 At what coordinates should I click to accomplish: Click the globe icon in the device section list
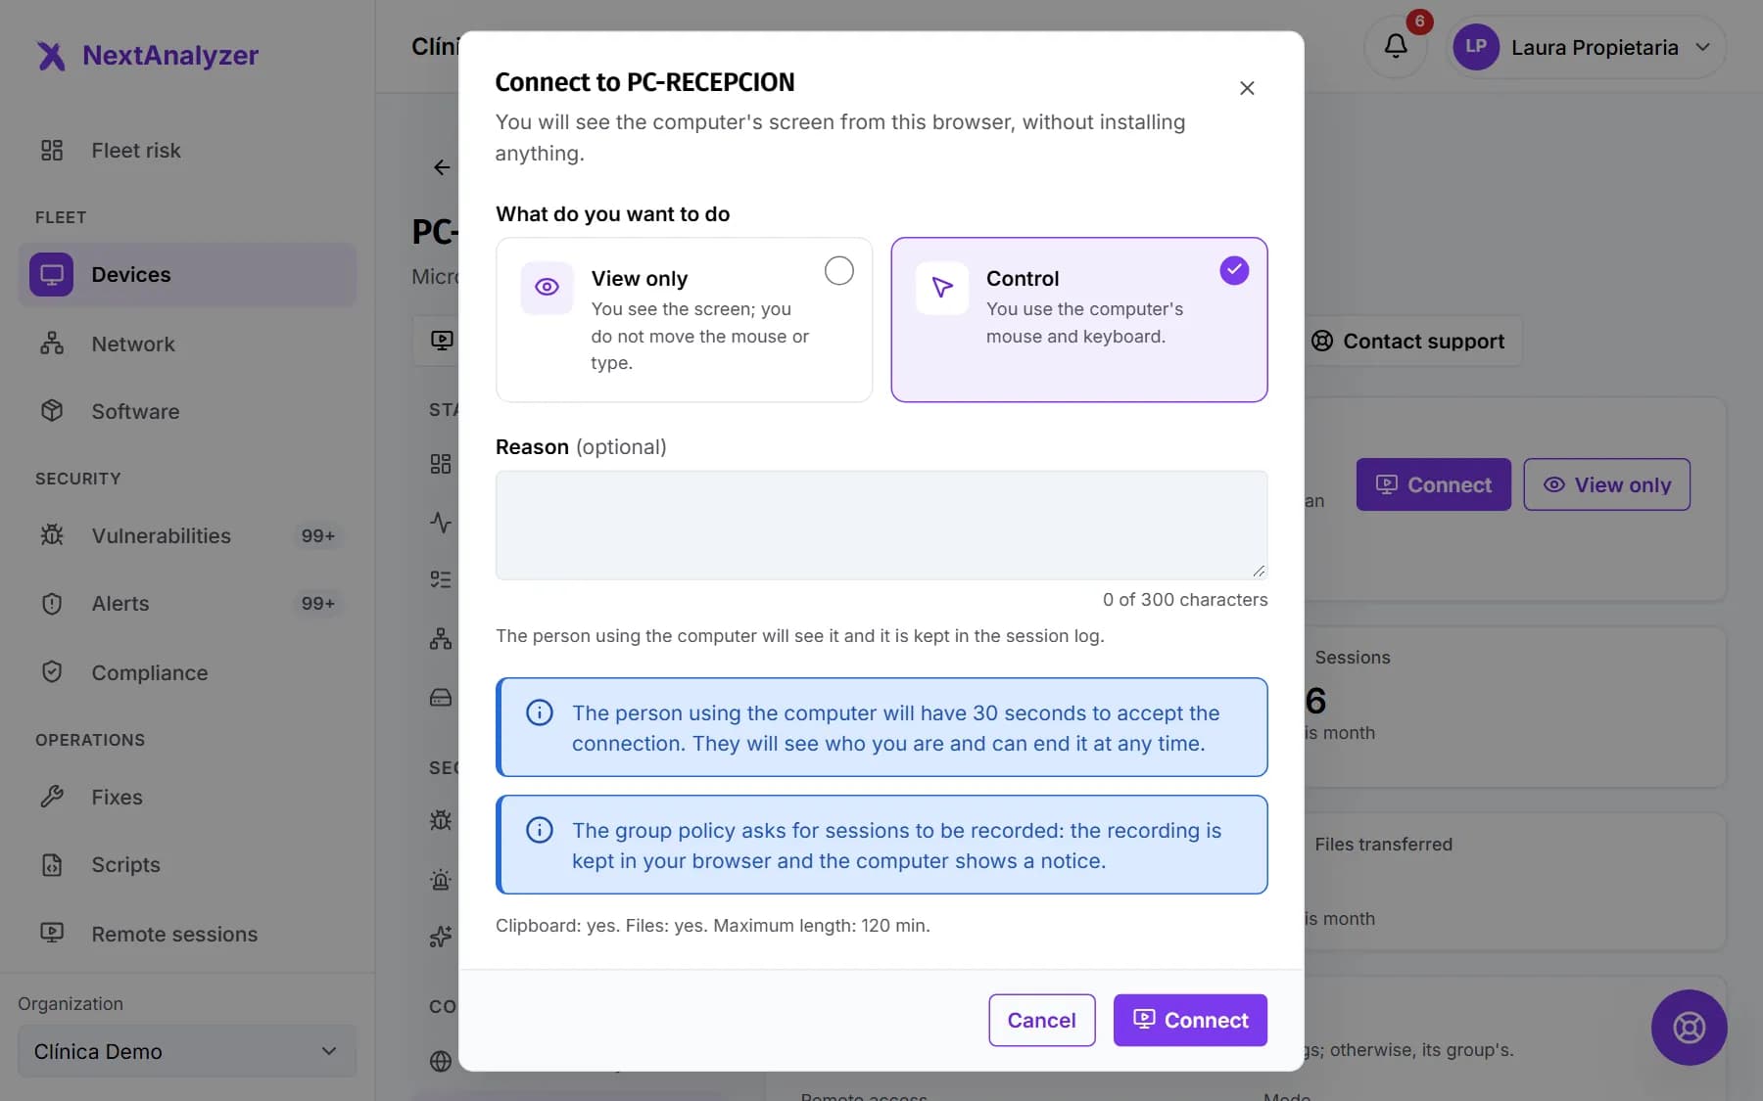(x=441, y=1061)
